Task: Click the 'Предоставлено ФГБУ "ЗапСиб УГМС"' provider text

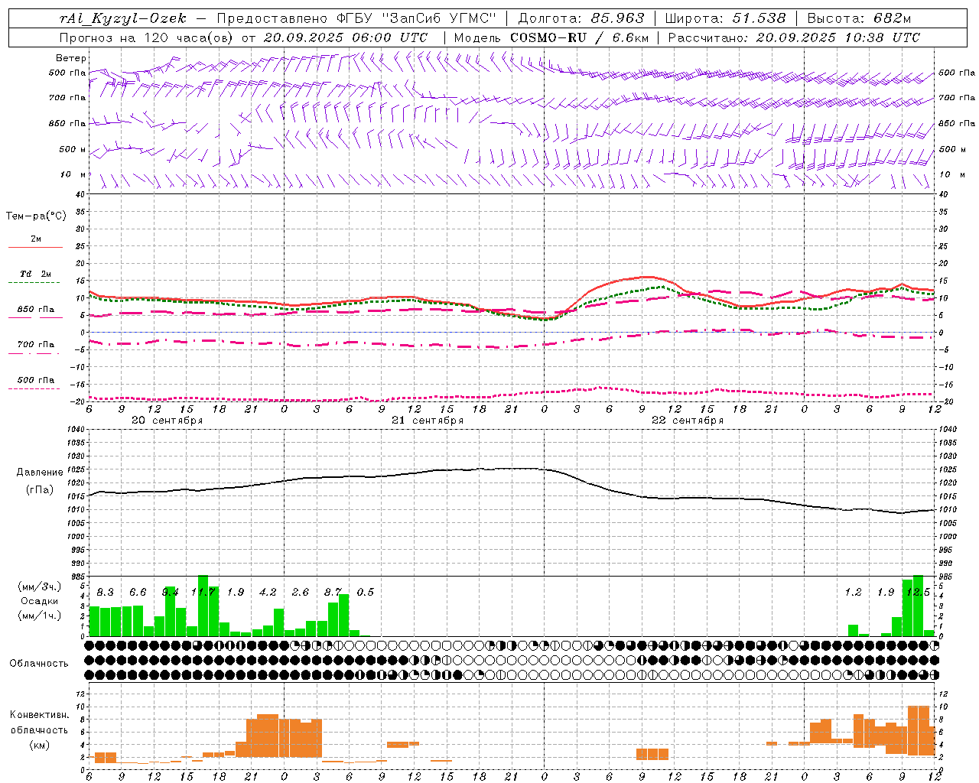Action: point(358,18)
